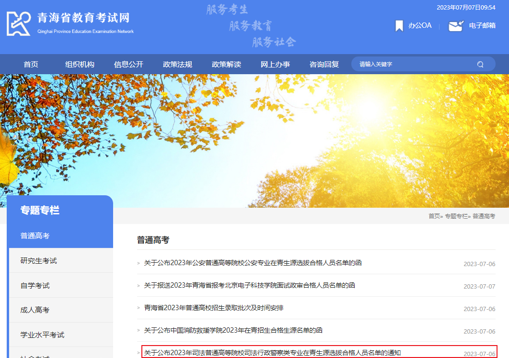Screen dimensions: 509x358
Task: Open 青海省2023年普通高校招生录取批次及时间安排 article
Action: (x=214, y=308)
